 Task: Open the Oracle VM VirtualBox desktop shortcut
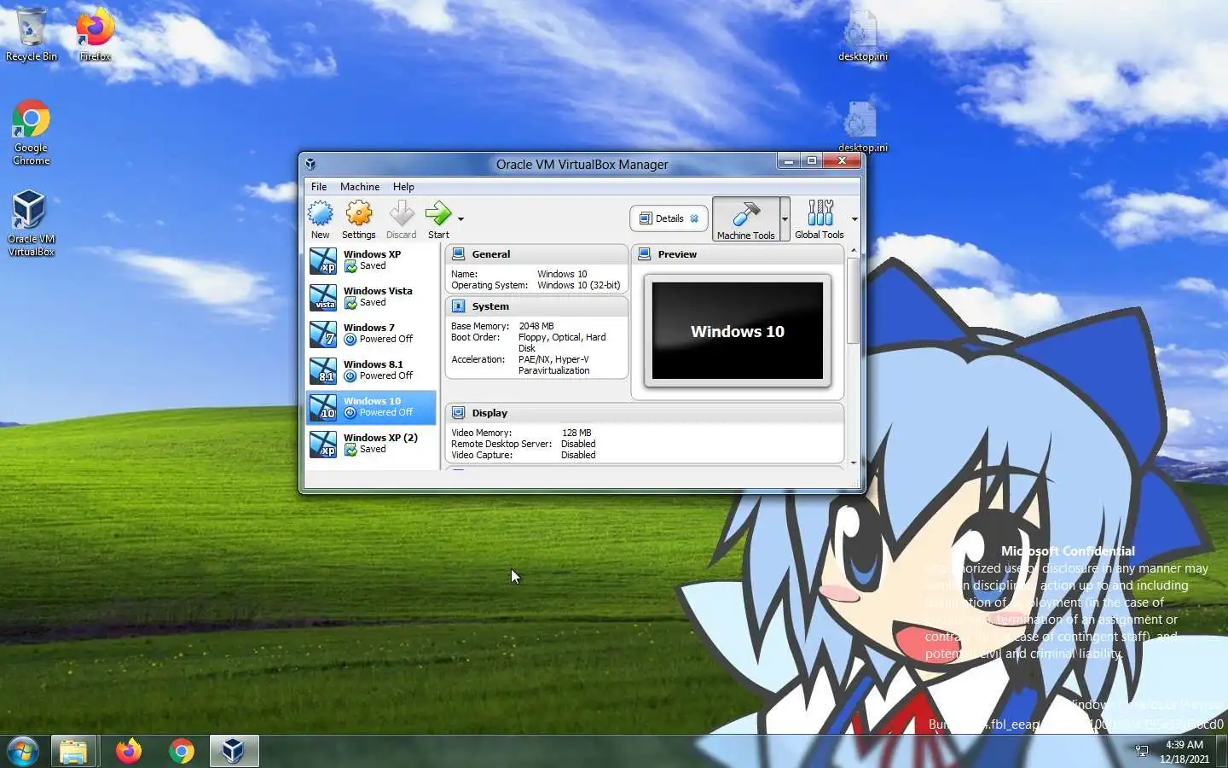(32, 223)
